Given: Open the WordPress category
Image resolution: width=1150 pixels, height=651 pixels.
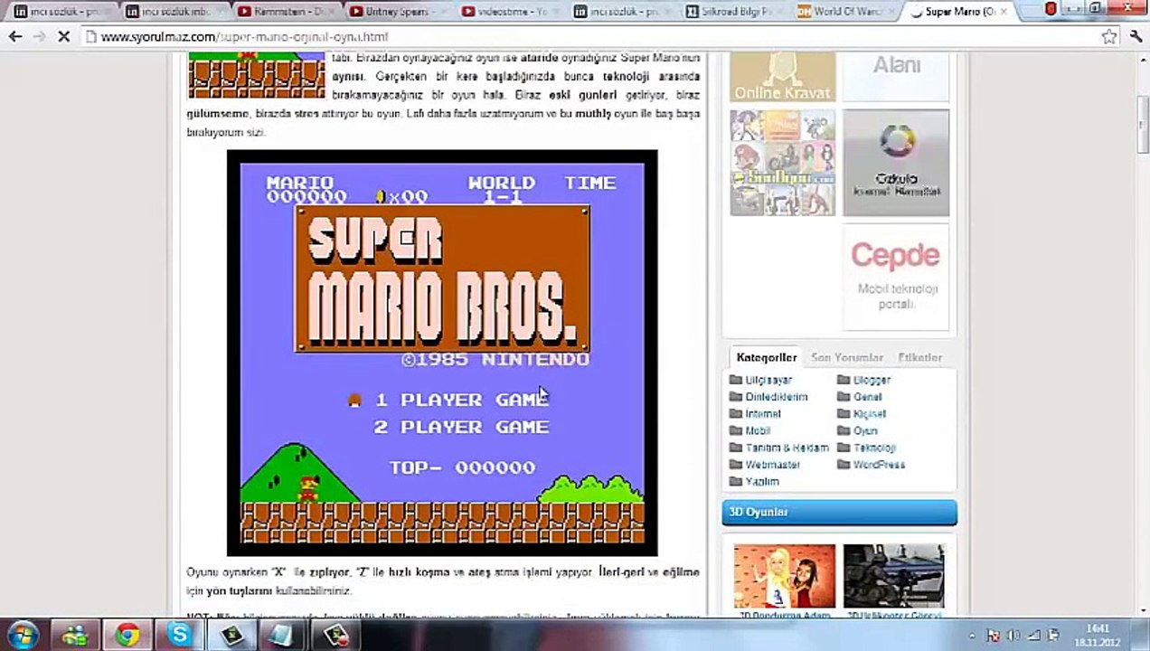Looking at the screenshot, I should point(879,465).
